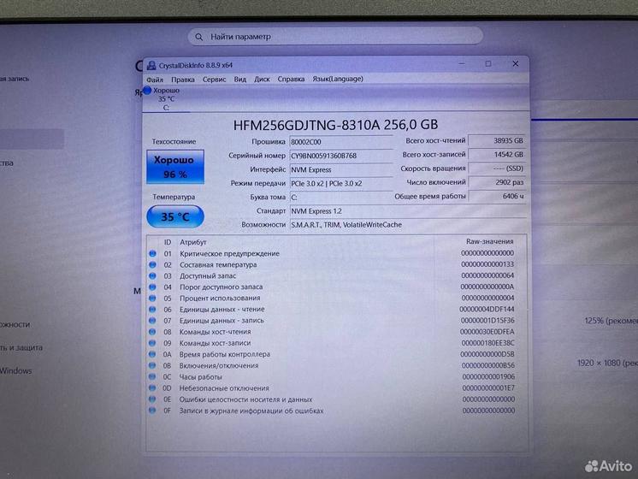The image size is (638, 479).
Task: Click the 35 °C temperature button
Action: click(174, 216)
